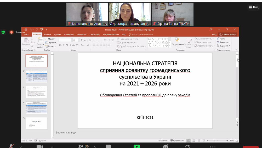
Task: Open the font name combo box
Action: click(x=65, y=40)
